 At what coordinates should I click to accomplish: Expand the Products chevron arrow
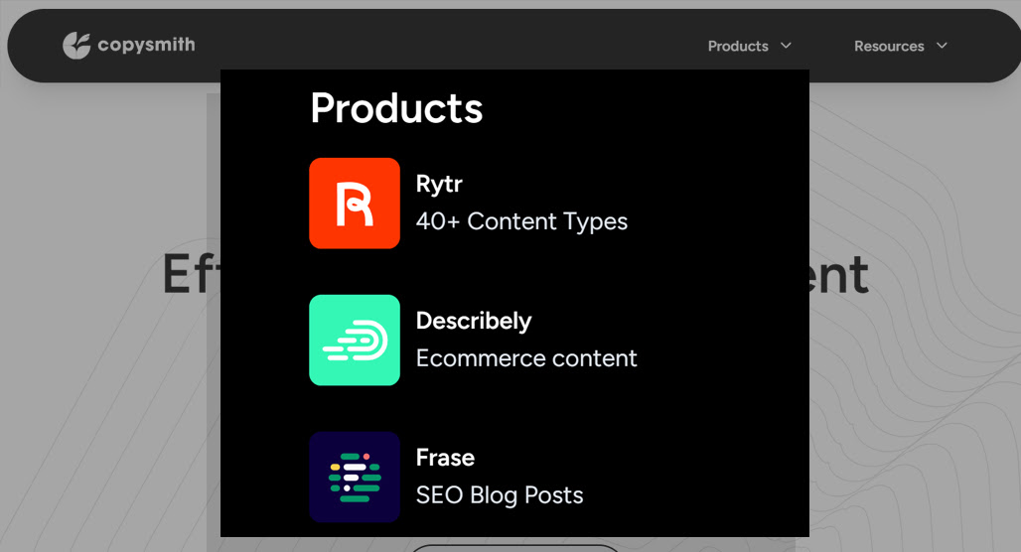point(786,46)
